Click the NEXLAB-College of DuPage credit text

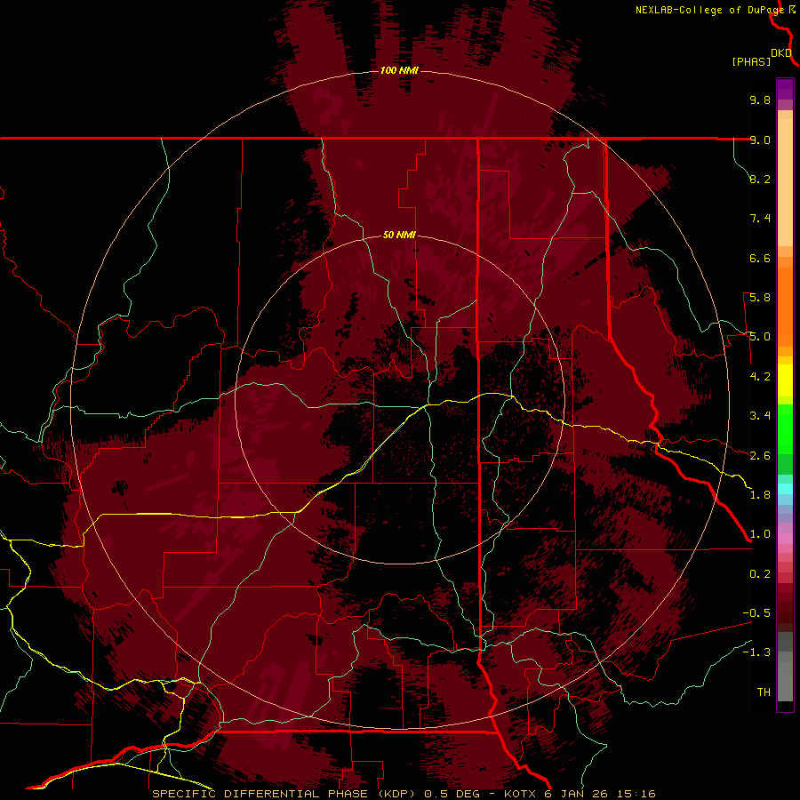coord(709,10)
